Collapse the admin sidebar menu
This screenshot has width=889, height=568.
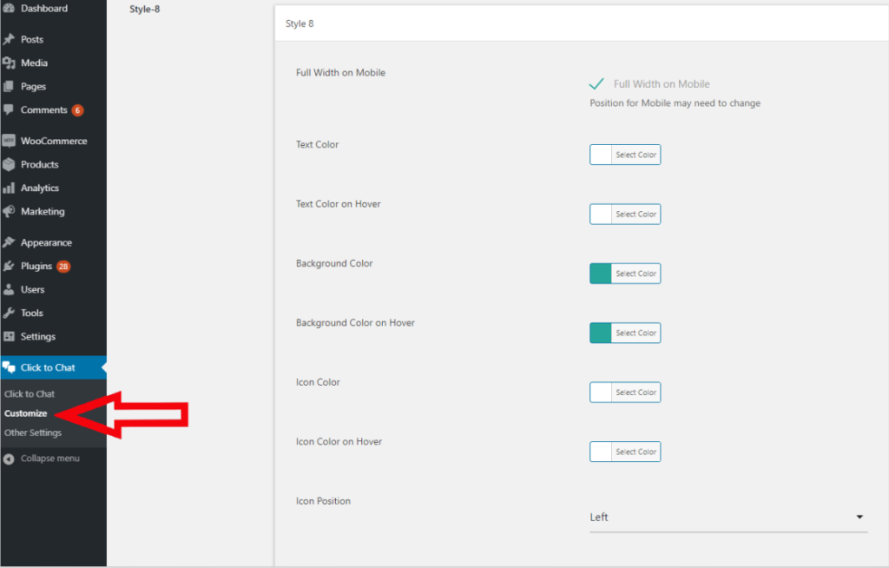point(49,459)
